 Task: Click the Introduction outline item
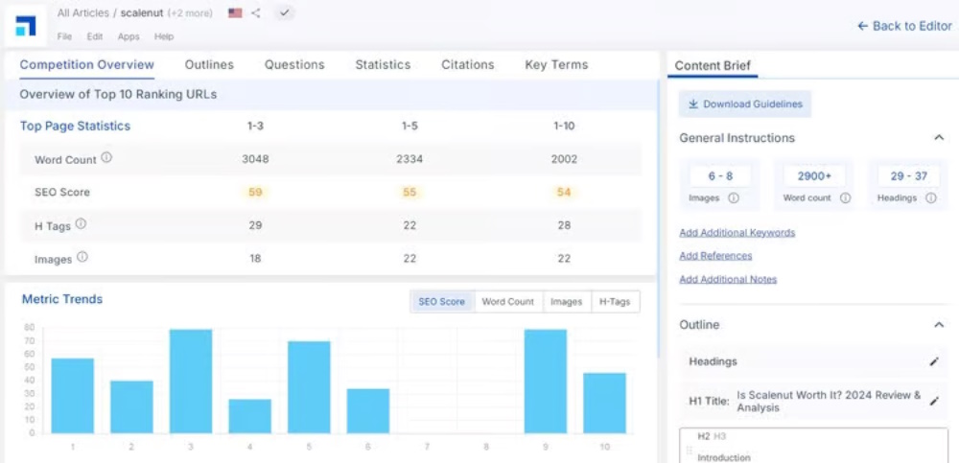pyautogui.click(x=723, y=457)
